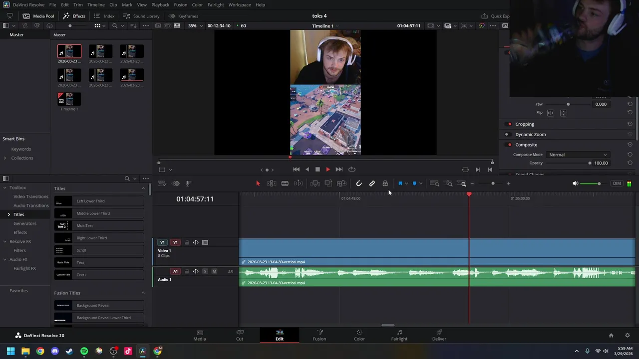Click the Insert Clip icon
639x359 pixels.
pos(315,183)
